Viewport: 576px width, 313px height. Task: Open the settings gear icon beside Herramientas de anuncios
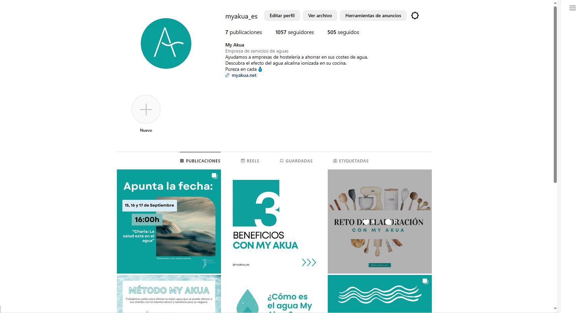(415, 15)
